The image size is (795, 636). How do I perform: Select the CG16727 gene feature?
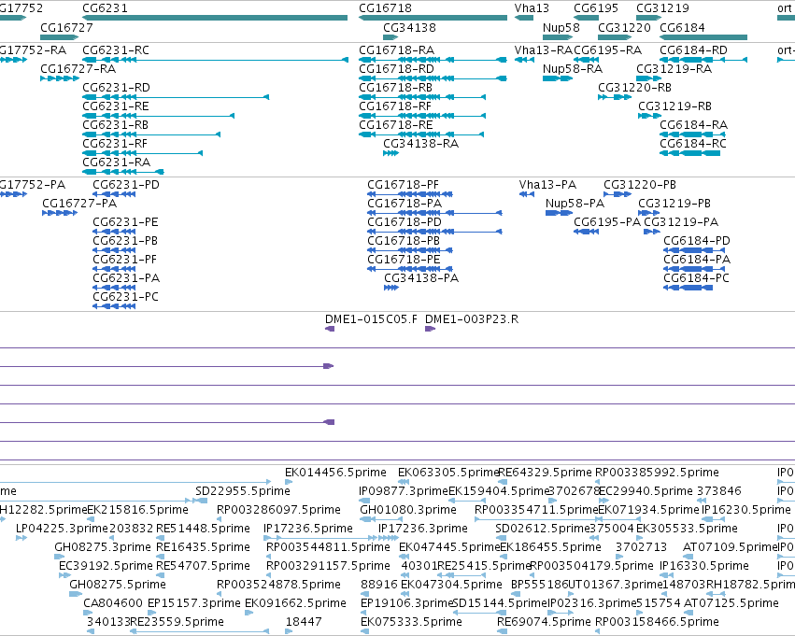click(x=59, y=37)
